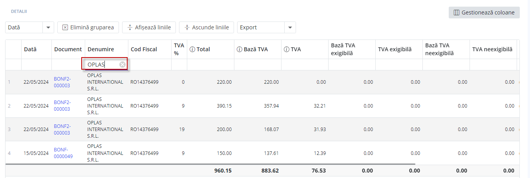The image size is (530, 178).
Task: Click the TVA % column header
Action: 179,49
